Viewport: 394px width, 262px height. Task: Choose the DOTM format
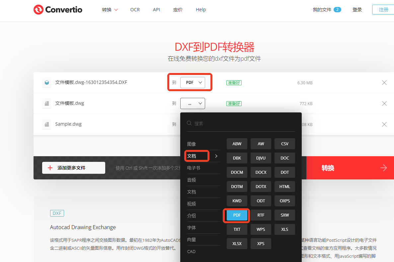click(x=237, y=187)
